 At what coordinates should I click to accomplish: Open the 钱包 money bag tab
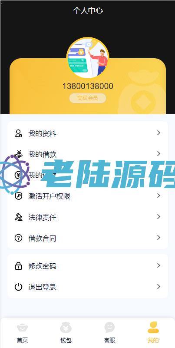[x=66, y=333]
